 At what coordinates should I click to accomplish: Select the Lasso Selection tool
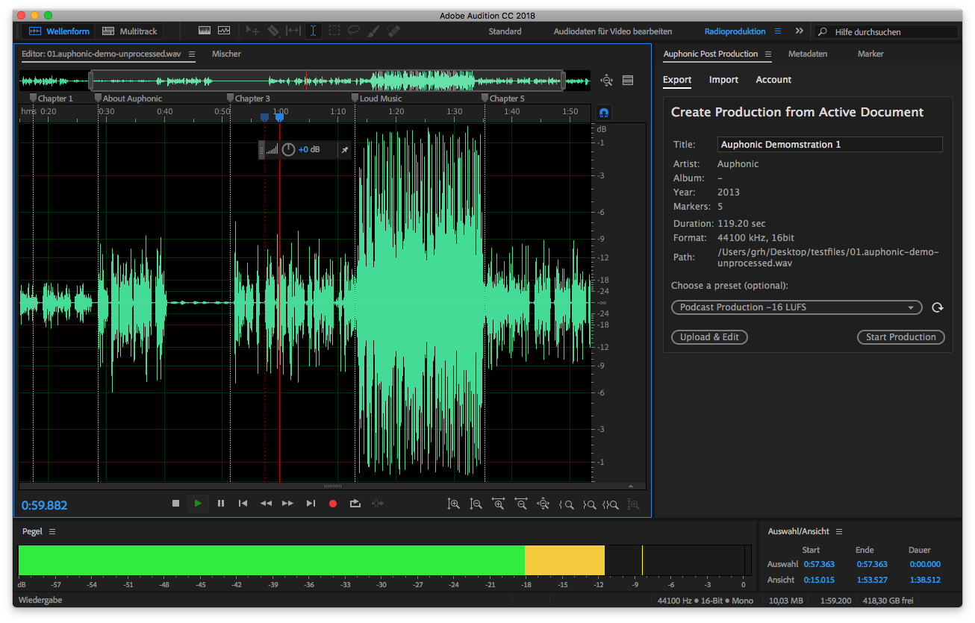(x=354, y=31)
